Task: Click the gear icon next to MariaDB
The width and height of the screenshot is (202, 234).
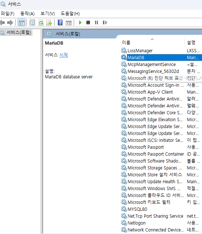Action: 124,57
